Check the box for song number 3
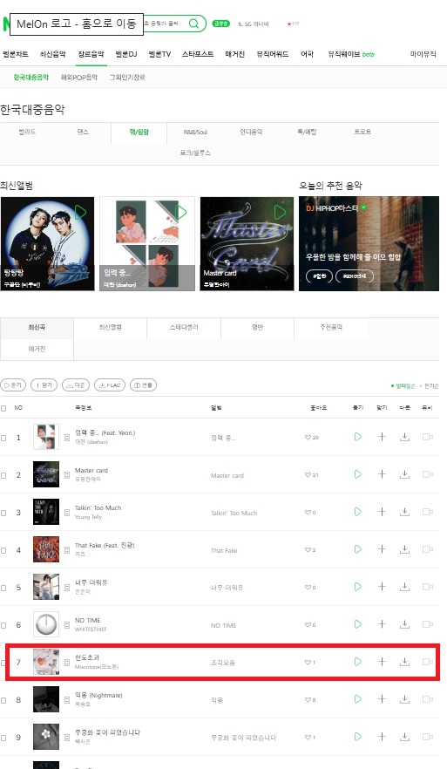 [x=3, y=513]
